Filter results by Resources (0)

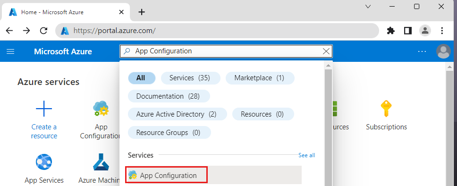[x=263, y=114]
